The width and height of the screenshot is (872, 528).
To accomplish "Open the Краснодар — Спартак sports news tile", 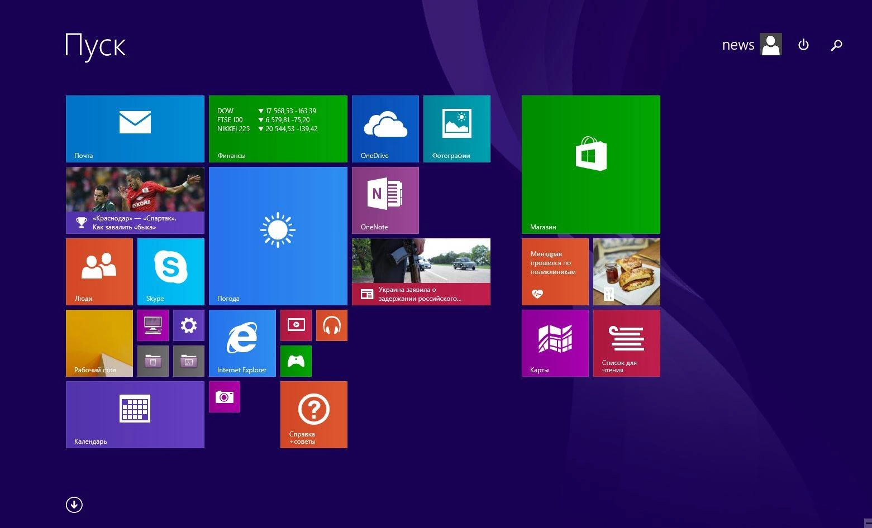I will point(135,200).
